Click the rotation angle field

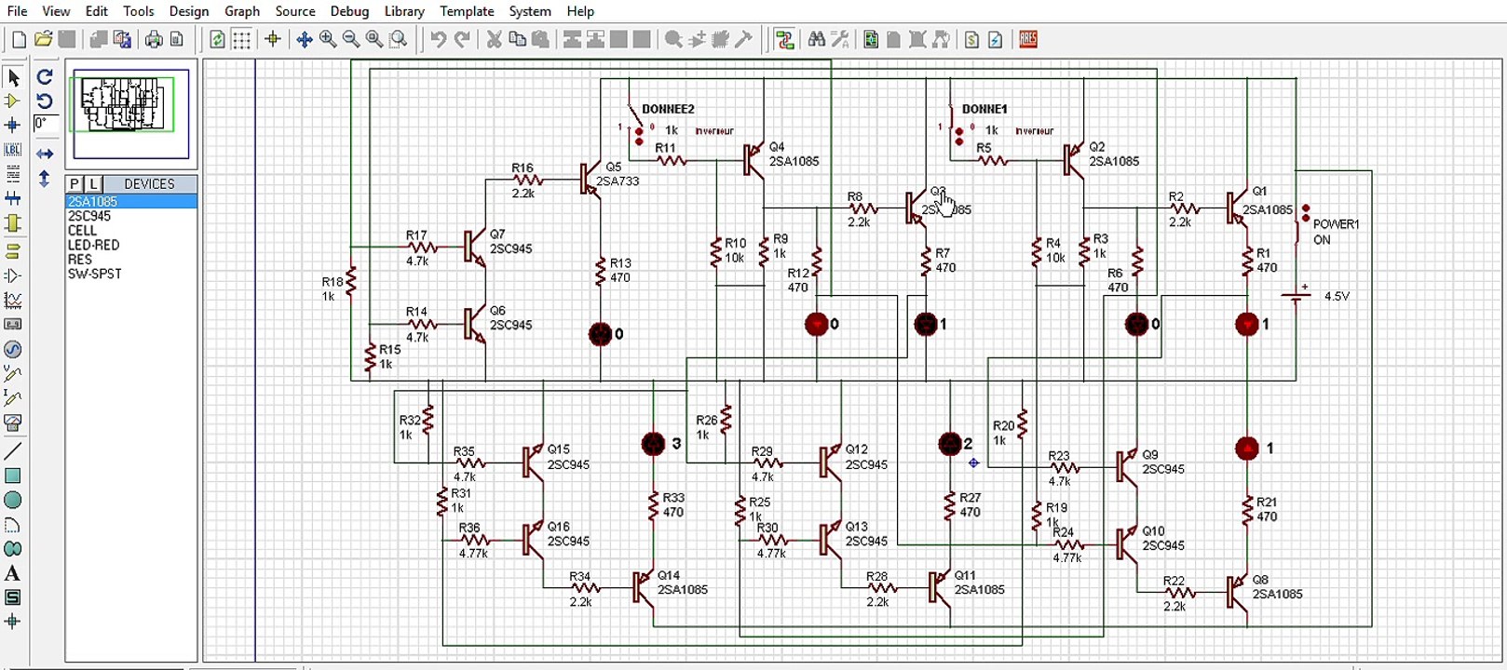pos(45,125)
